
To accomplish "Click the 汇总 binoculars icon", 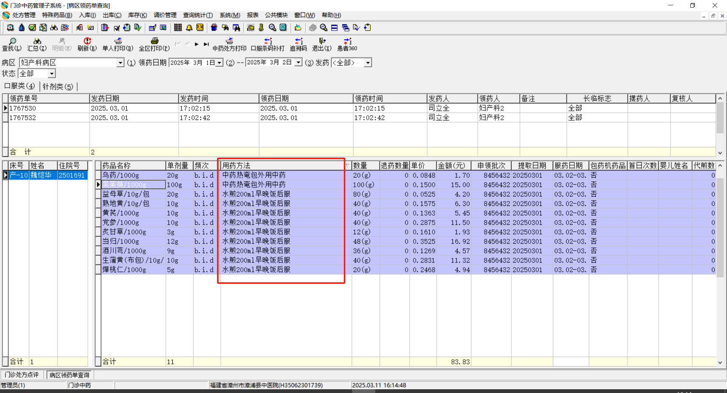I will [x=37, y=42].
